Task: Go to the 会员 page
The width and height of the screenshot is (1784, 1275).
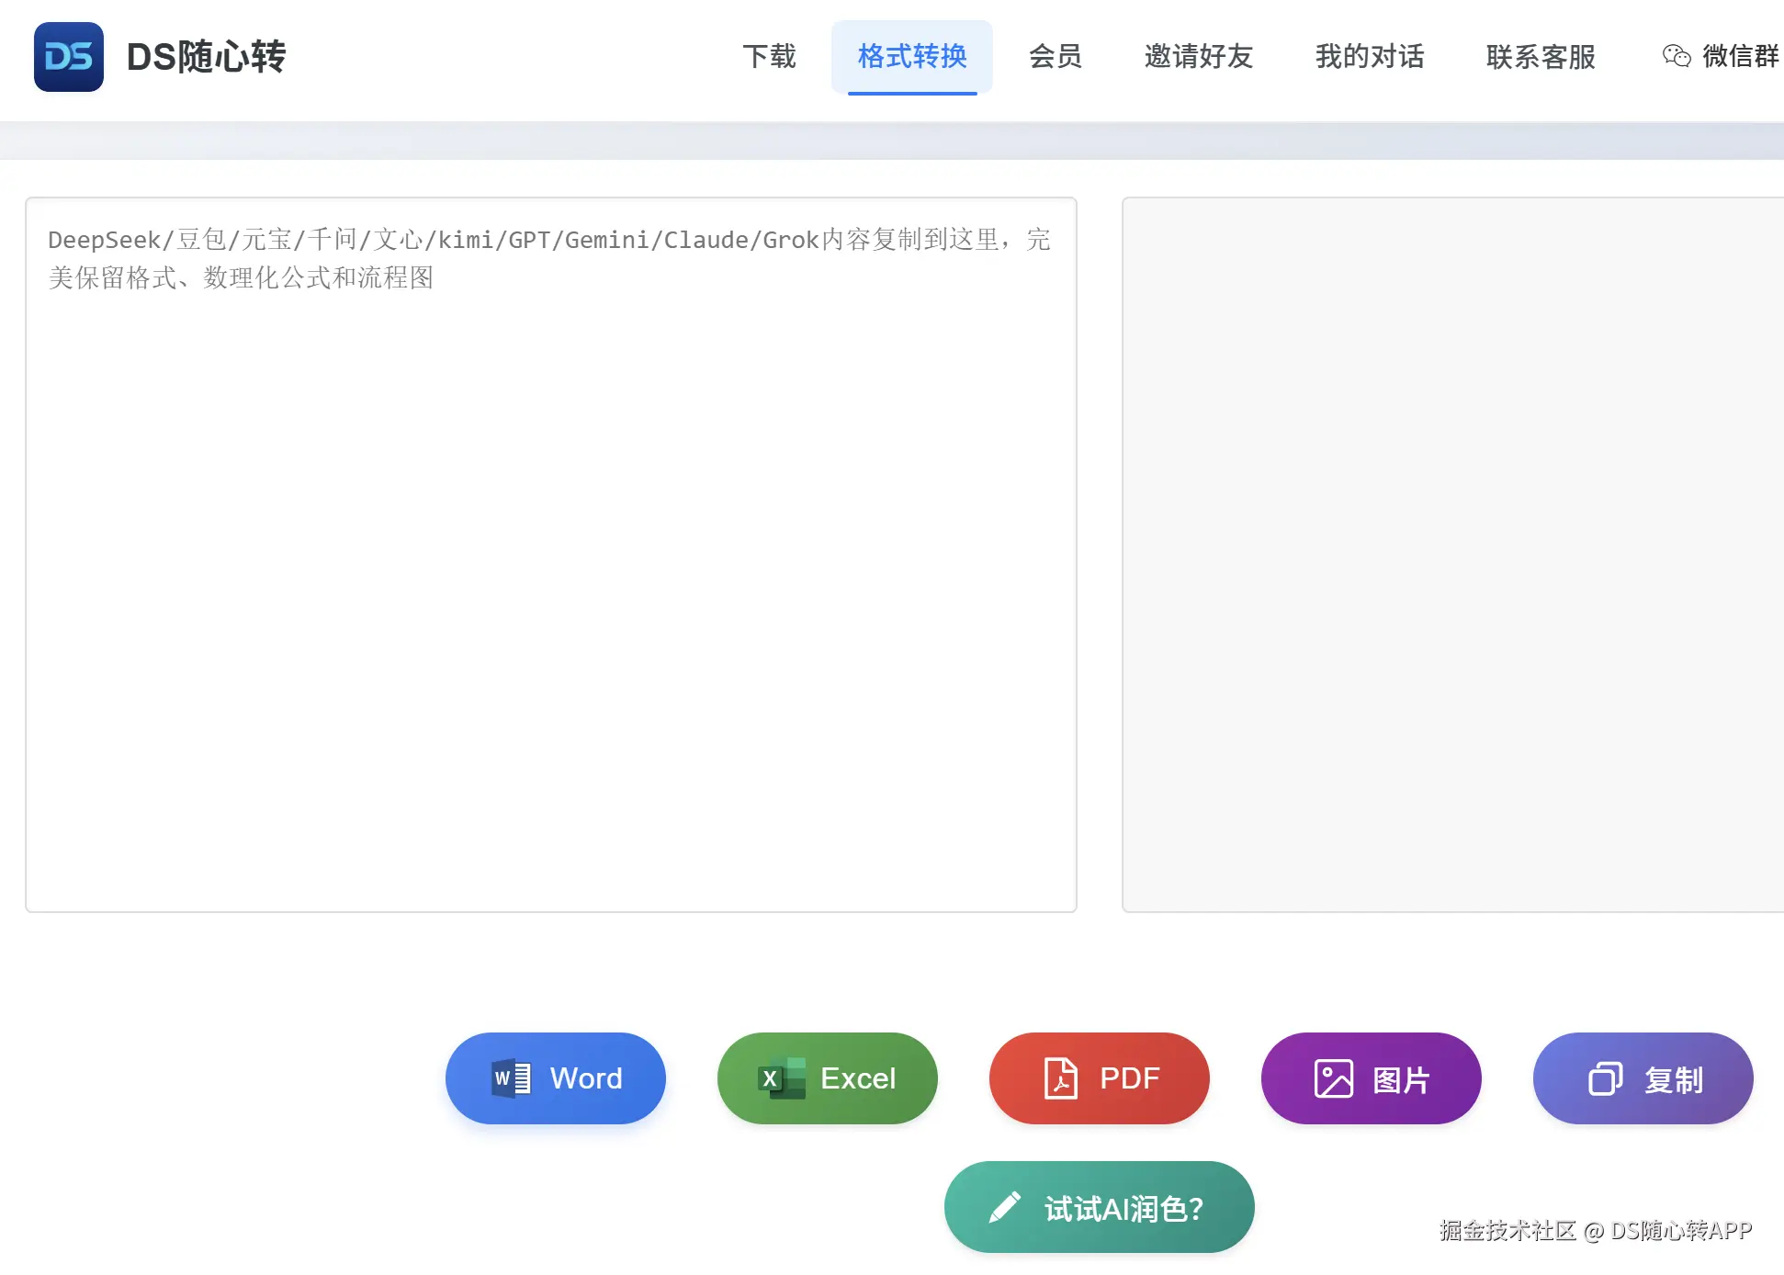Action: tap(1055, 57)
